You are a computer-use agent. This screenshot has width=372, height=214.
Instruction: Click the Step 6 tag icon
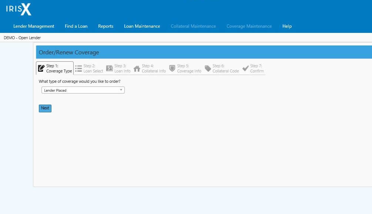click(208, 68)
